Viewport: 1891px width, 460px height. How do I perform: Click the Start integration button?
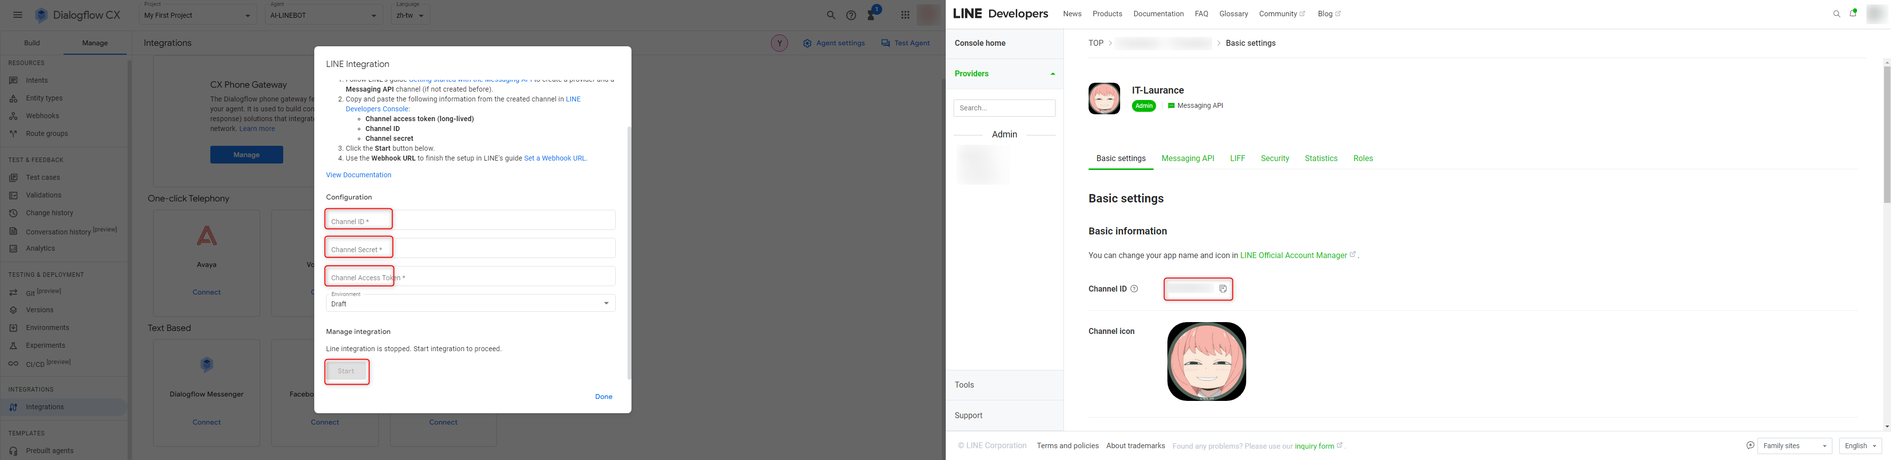(346, 371)
